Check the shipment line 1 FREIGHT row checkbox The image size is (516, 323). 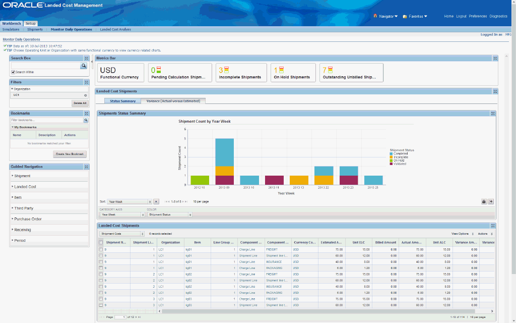click(x=101, y=249)
